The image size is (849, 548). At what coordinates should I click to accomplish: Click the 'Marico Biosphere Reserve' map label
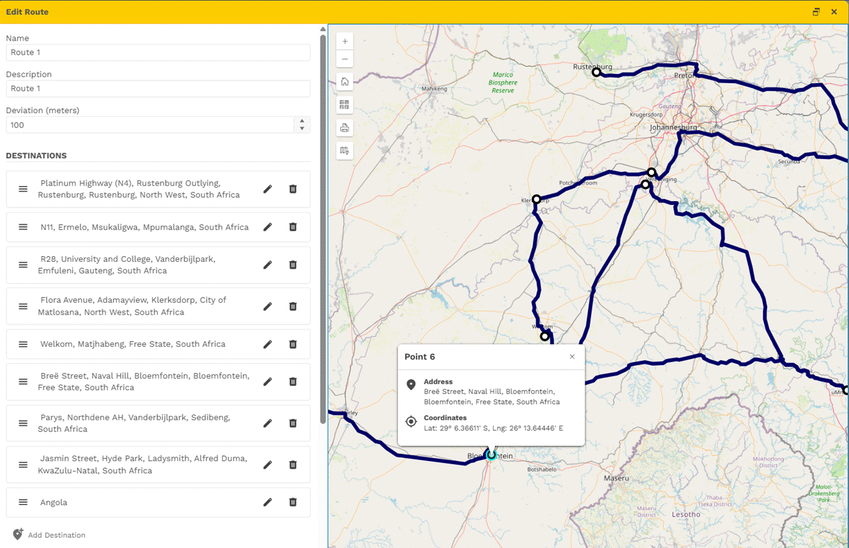503,82
